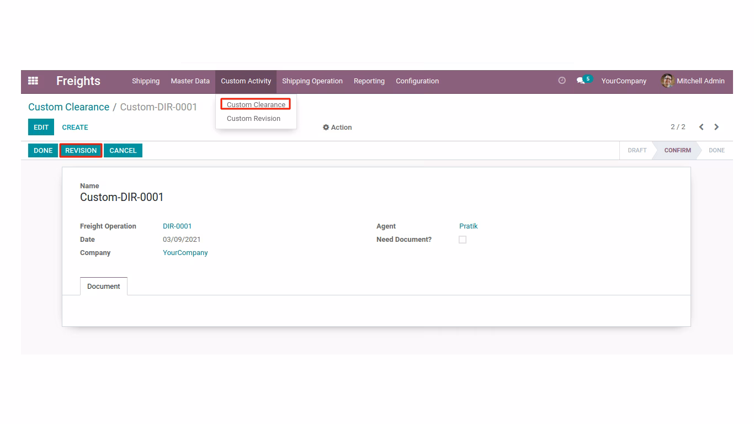The image size is (754, 424).
Task: Select Custom Clearance from the dropdown
Action: [256, 104]
